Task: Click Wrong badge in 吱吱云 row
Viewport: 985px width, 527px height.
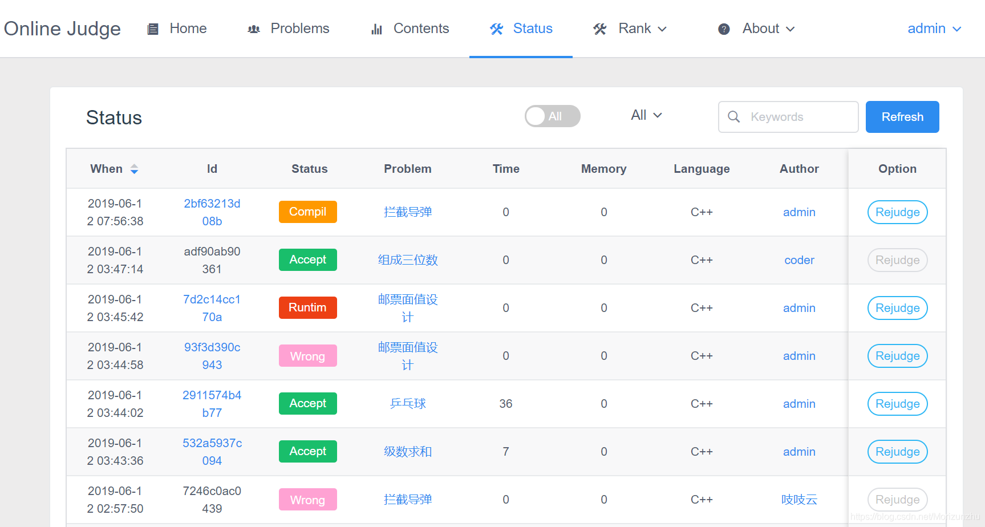Action: (308, 500)
